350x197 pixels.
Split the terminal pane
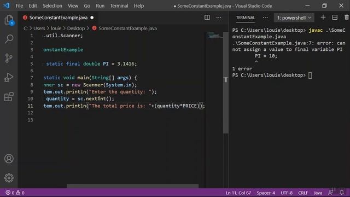pyautogui.click(x=335, y=18)
